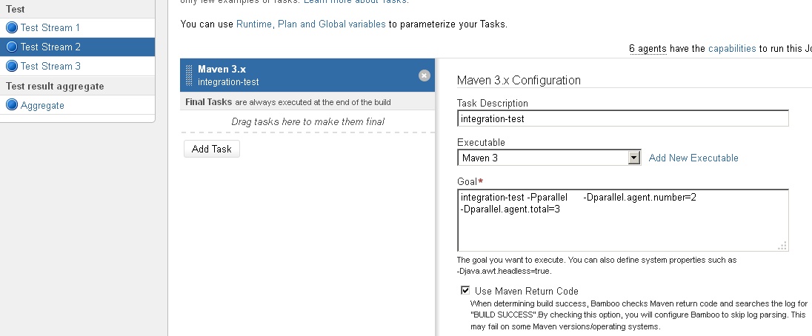Viewport: 812px width, 336px height.
Task: Click the Executable field label
Action: coord(481,142)
